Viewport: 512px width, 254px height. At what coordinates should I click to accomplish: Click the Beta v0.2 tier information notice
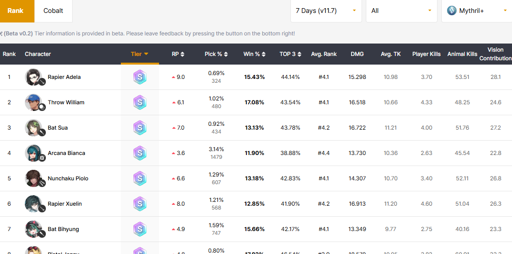[x=148, y=33]
